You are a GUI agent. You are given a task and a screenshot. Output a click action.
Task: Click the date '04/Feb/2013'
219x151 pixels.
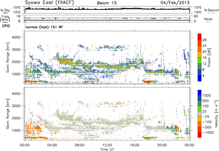tap(175, 3)
